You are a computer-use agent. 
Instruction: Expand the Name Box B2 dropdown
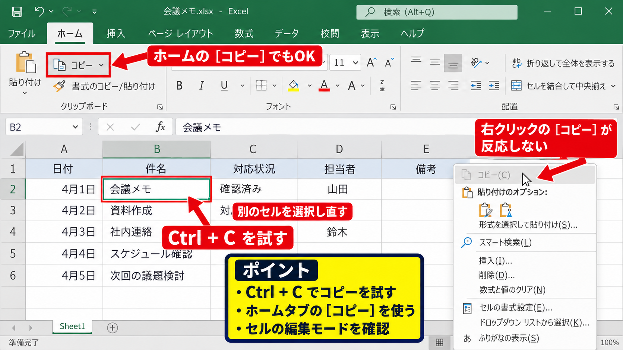[x=75, y=127]
